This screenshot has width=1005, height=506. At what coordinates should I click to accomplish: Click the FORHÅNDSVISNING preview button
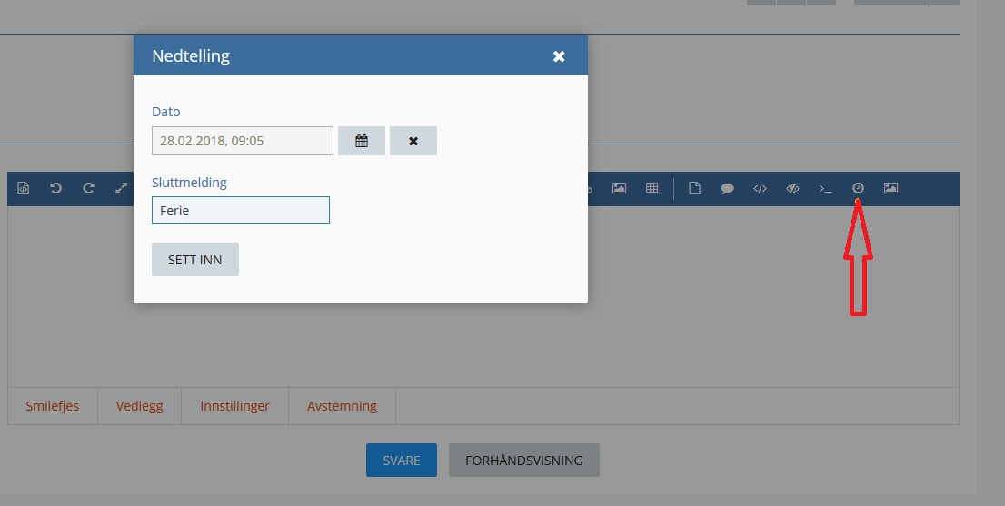click(x=523, y=461)
